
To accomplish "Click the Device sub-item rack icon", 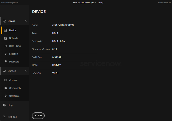I will point(6,30).
